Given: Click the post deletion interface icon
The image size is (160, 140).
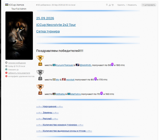Looking at the screenshot, I should coord(6,76).
